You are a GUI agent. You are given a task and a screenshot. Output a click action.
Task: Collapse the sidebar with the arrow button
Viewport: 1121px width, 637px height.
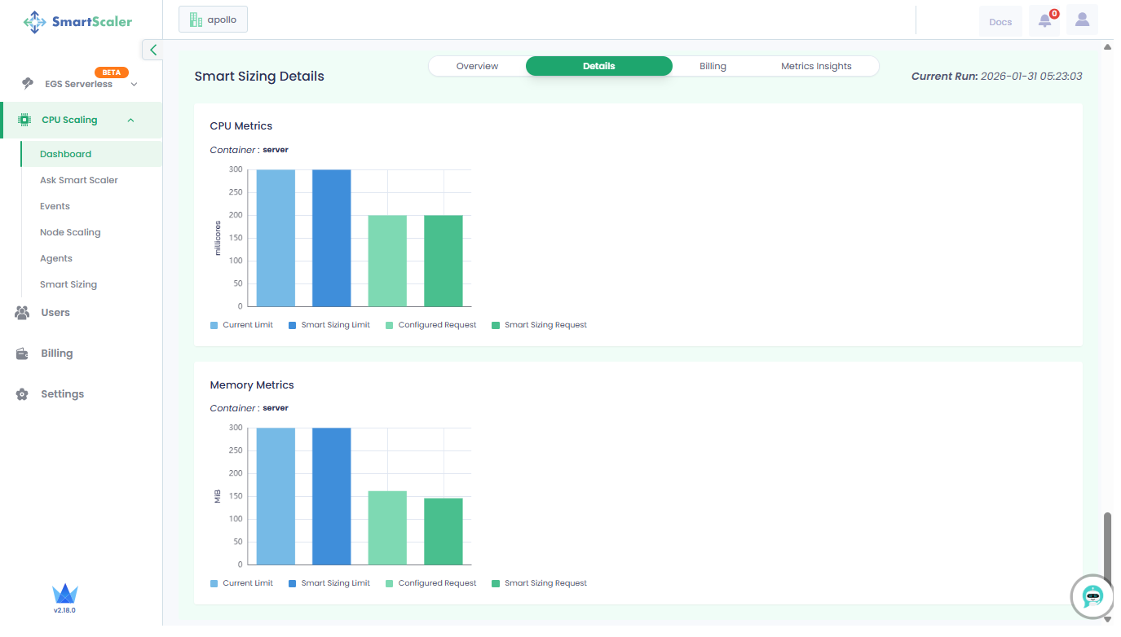[152, 50]
